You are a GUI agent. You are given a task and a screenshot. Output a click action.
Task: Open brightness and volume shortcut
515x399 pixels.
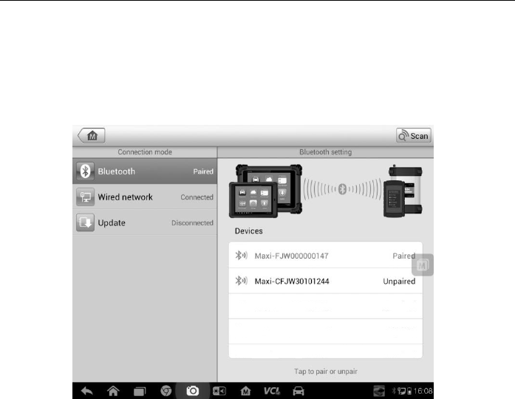pyautogui.click(x=219, y=391)
